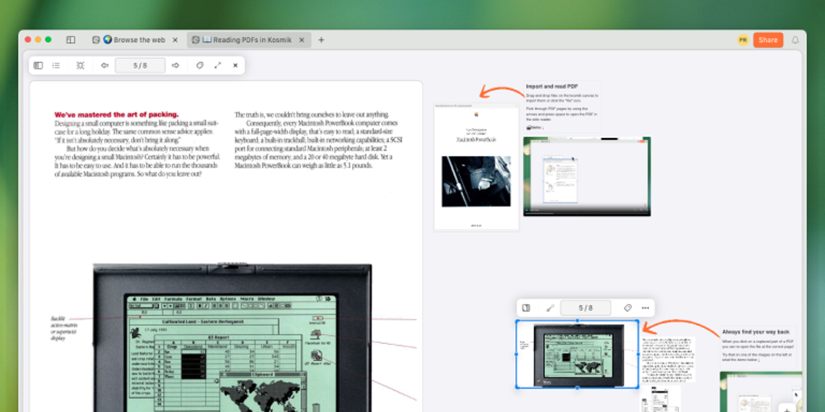The width and height of the screenshot is (825, 412).
Task: Open the notifications bell
Action: pos(795,40)
